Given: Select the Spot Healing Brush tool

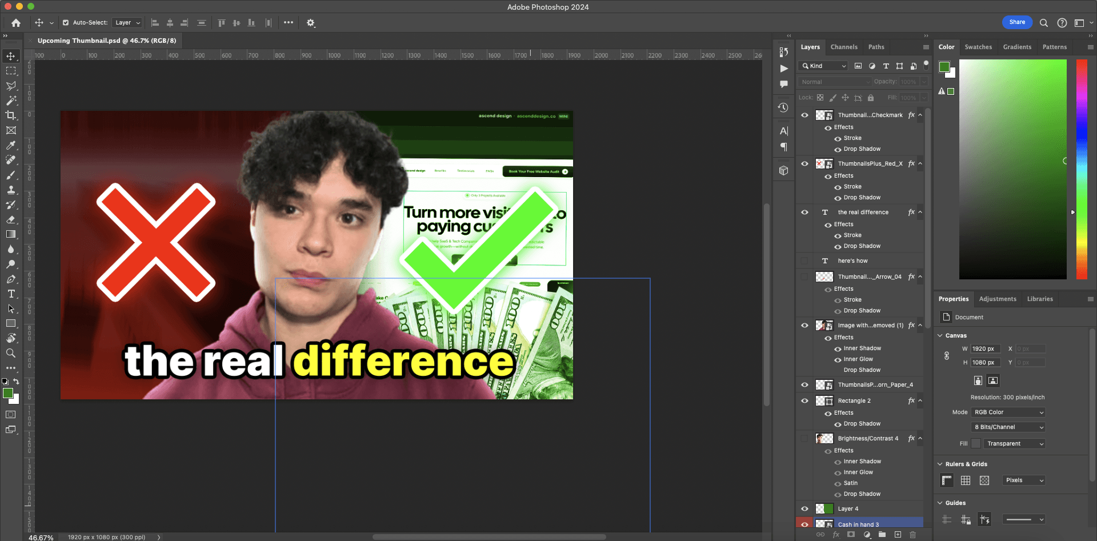Looking at the screenshot, I should pyautogui.click(x=11, y=160).
